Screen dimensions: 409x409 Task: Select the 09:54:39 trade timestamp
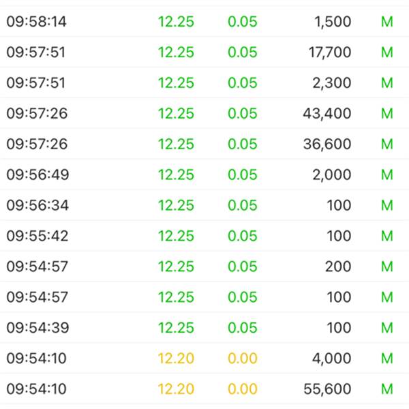pos(37,328)
